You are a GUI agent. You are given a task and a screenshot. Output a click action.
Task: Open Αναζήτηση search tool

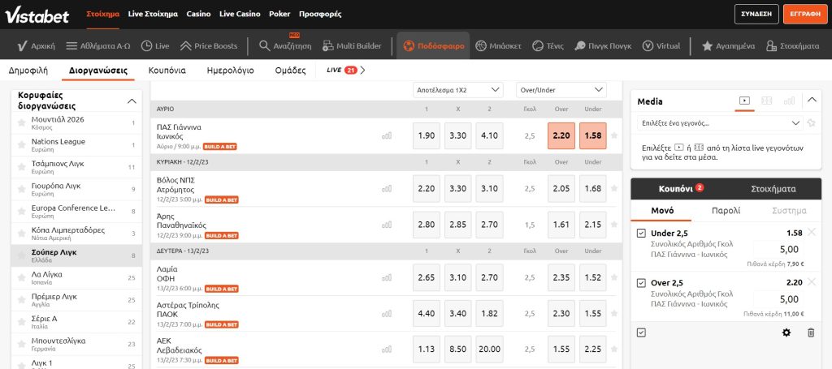285,46
